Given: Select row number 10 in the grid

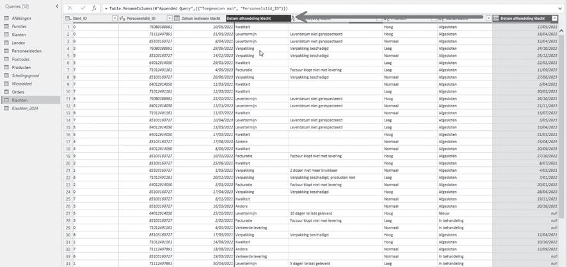Looking at the screenshot, I should 68,91.
